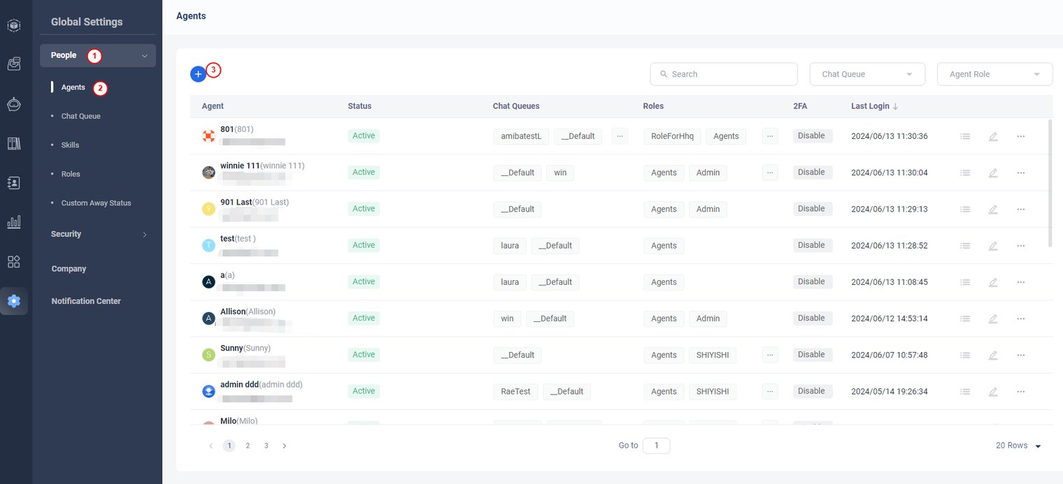This screenshot has width=1063, height=484.
Task: Open the contacts icon in left sidebar
Action: pos(14,182)
